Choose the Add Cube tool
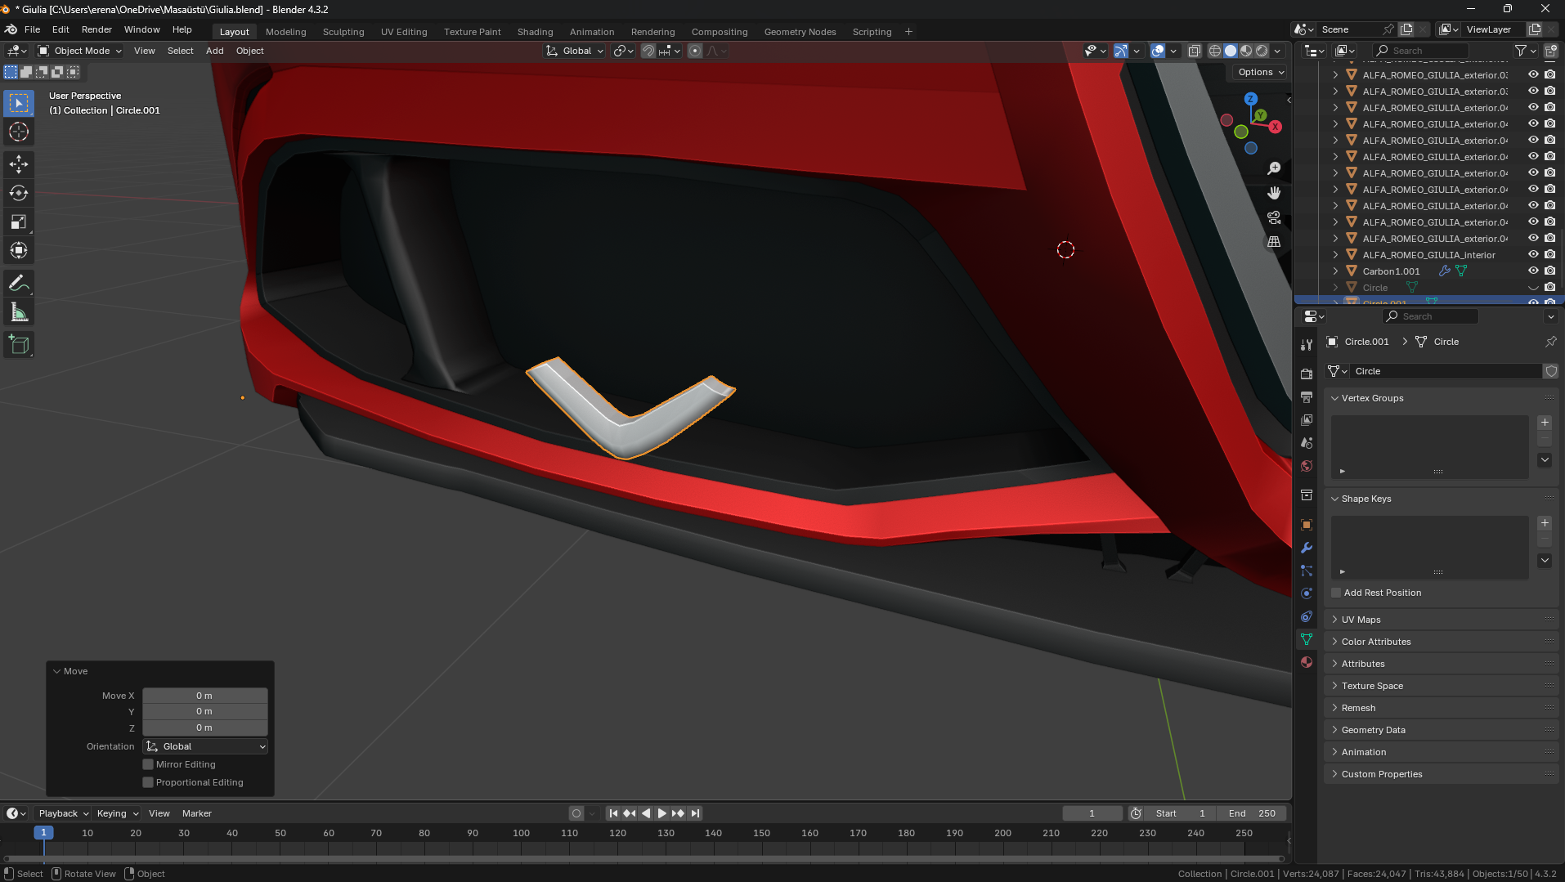The width and height of the screenshot is (1565, 882). pyautogui.click(x=19, y=345)
